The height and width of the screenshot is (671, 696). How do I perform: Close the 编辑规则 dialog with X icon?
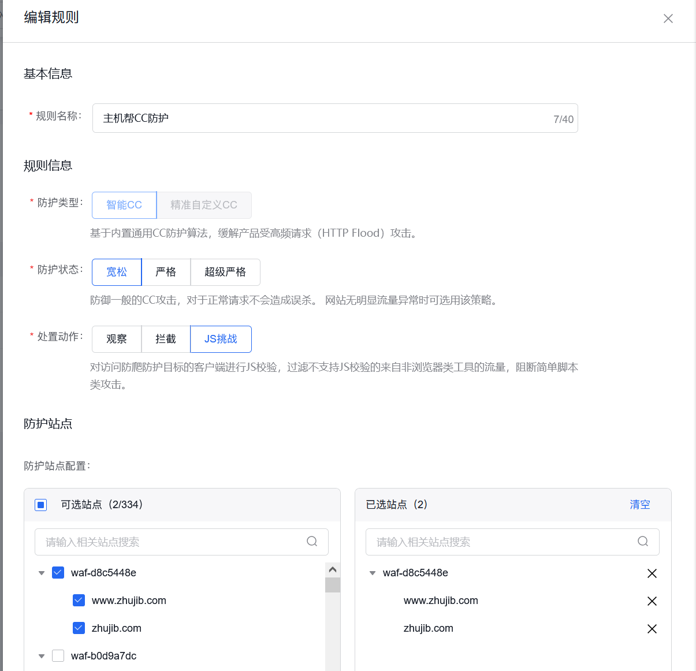tap(668, 18)
